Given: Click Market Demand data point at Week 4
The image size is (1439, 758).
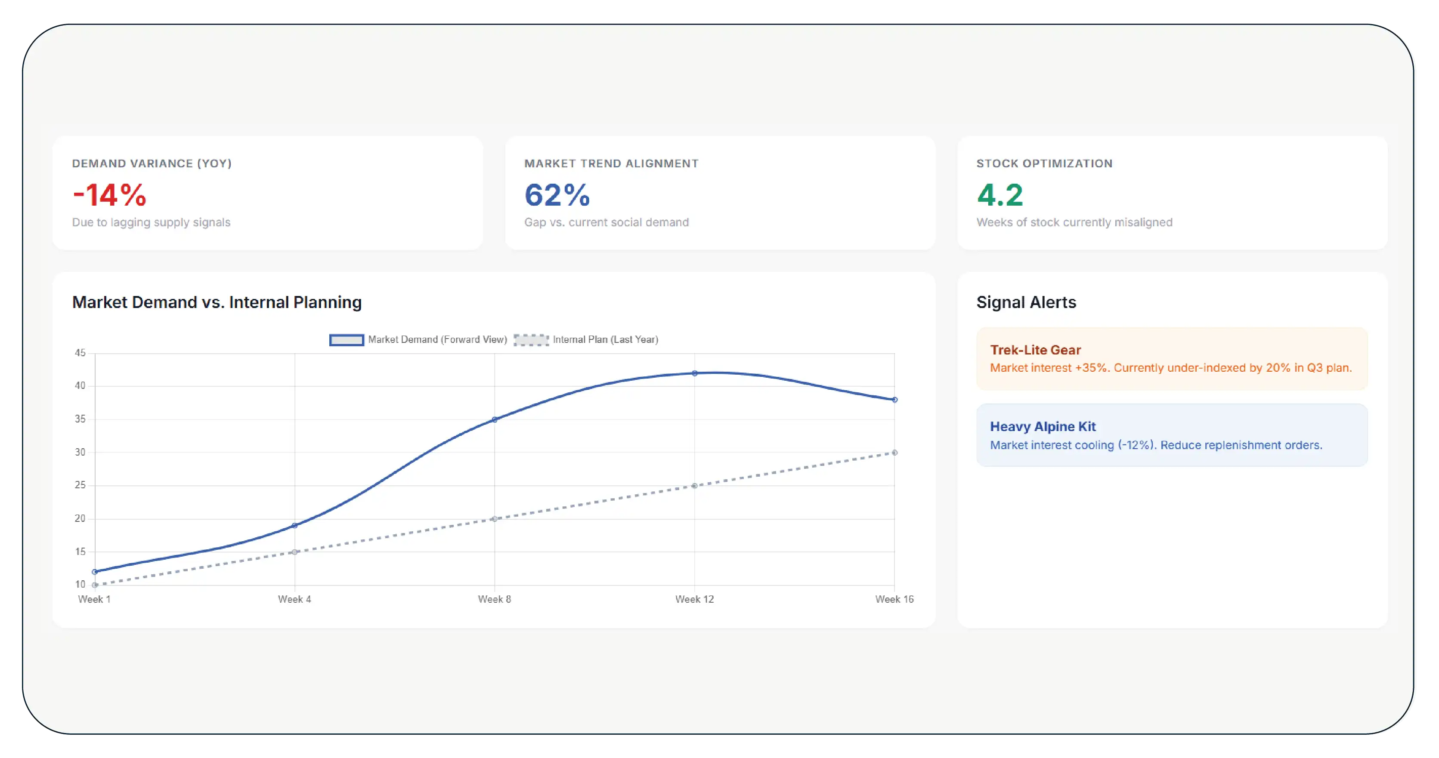Looking at the screenshot, I should pyautogui.click(x=295, y=525).
